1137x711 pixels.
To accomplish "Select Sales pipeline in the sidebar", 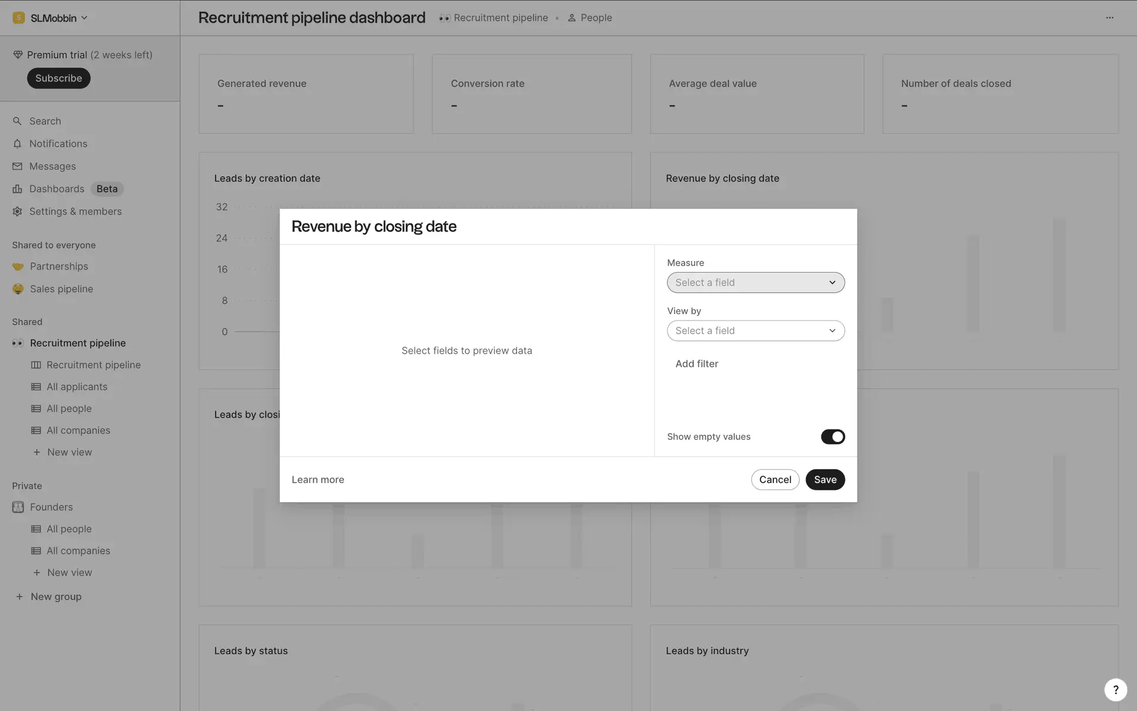I will pos(62,289).
